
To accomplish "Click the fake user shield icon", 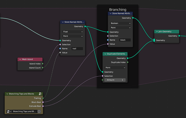I will (39, 112).
